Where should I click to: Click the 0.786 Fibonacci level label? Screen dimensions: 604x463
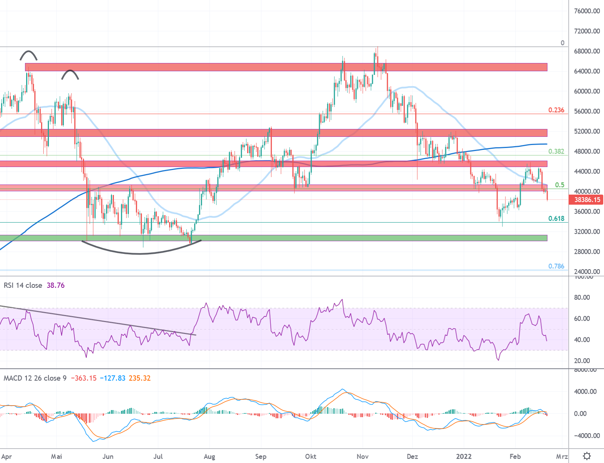coord(556,266)
